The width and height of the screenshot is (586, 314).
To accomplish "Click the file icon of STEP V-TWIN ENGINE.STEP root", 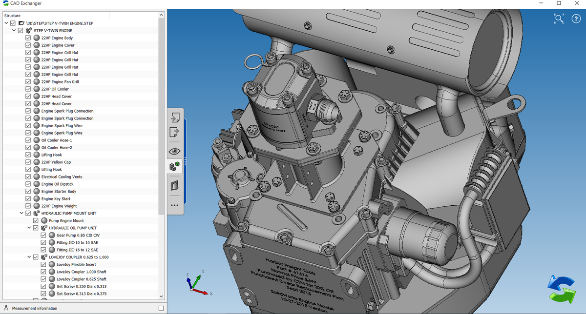I will [x=21, y=23].
